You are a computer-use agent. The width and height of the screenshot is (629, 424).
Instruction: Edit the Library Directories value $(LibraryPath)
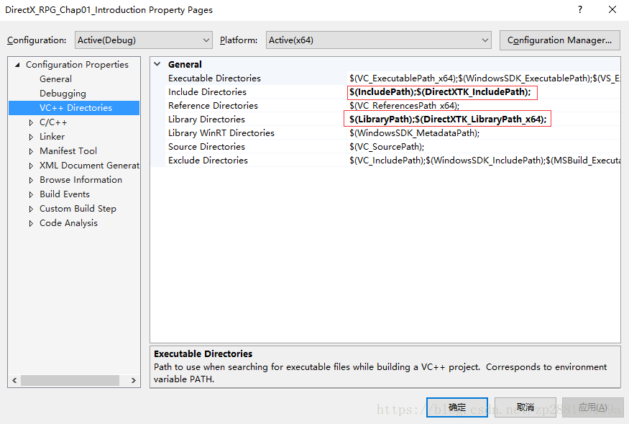(x=448, y=119)
